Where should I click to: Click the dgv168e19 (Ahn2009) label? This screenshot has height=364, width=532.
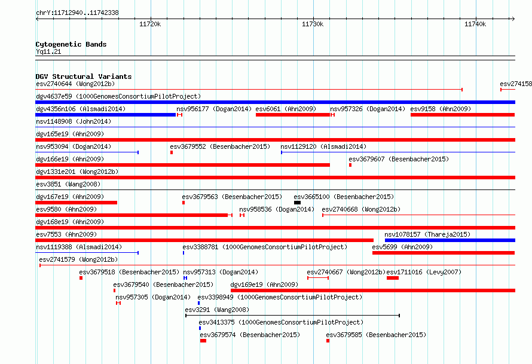coord(70,222)
